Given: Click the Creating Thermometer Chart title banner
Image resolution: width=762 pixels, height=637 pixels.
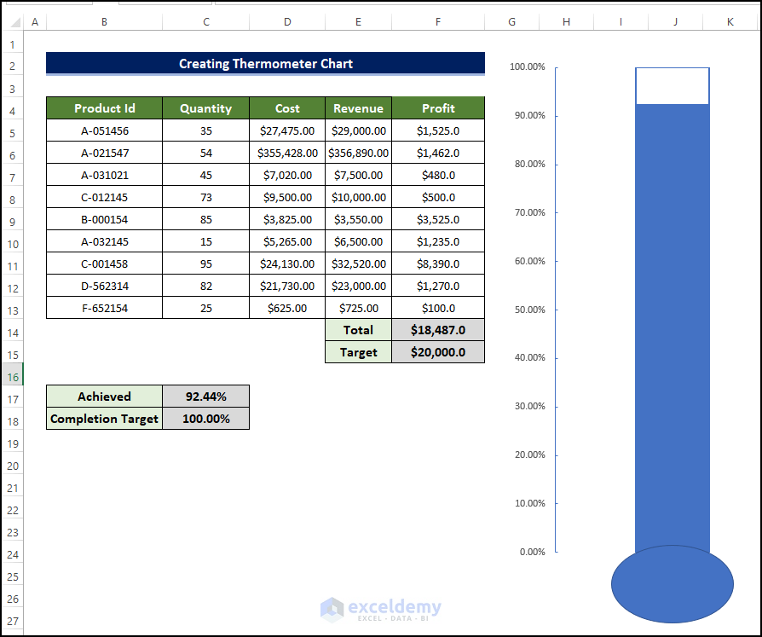Looking at the screenshot, I should [265, 64].
